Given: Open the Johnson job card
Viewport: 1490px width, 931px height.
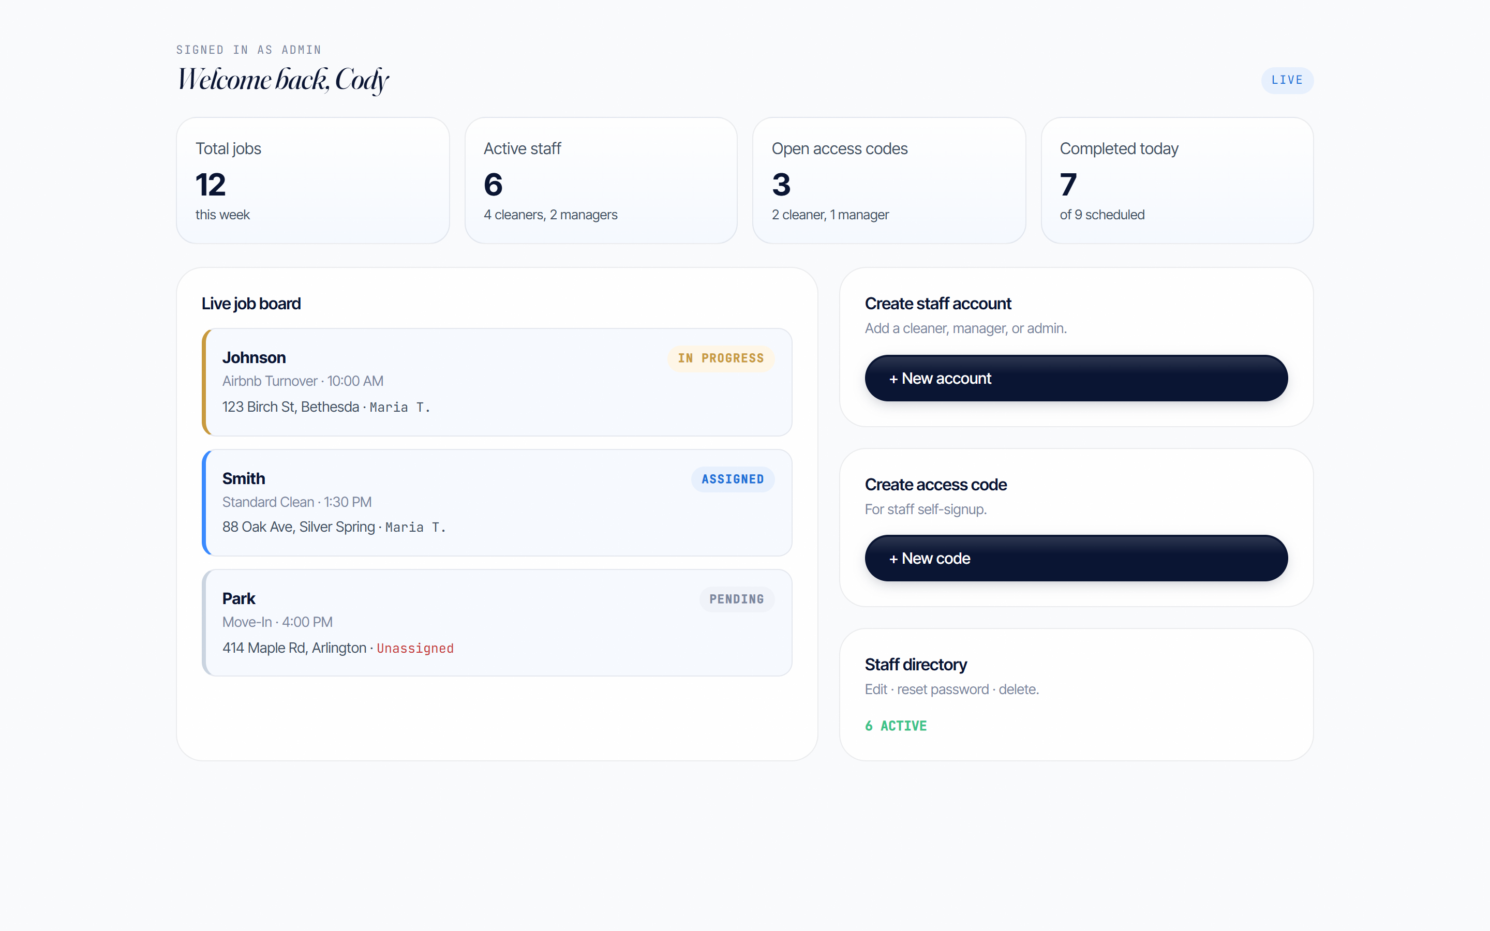Looking at the screenshot, I should pyautogui.click(x=497, y=382).
